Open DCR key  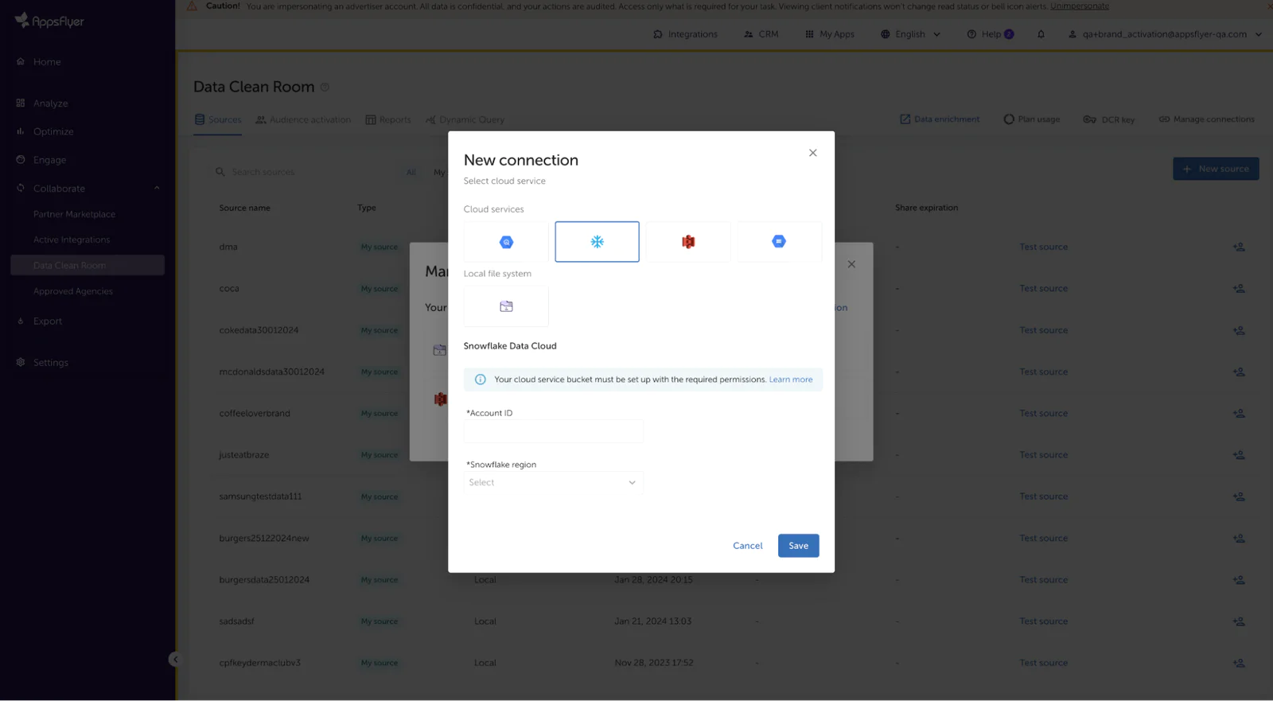pyautogui.click(x=1109, y=119)
